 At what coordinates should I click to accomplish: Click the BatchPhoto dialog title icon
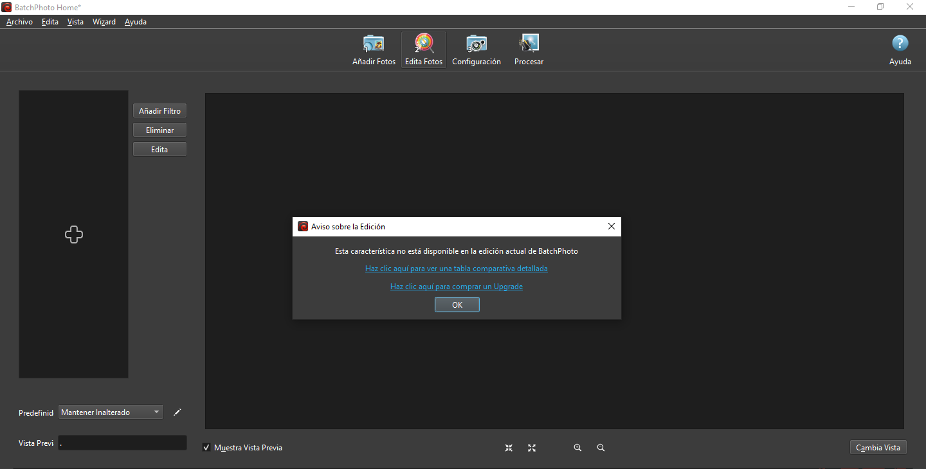point(303,226)
